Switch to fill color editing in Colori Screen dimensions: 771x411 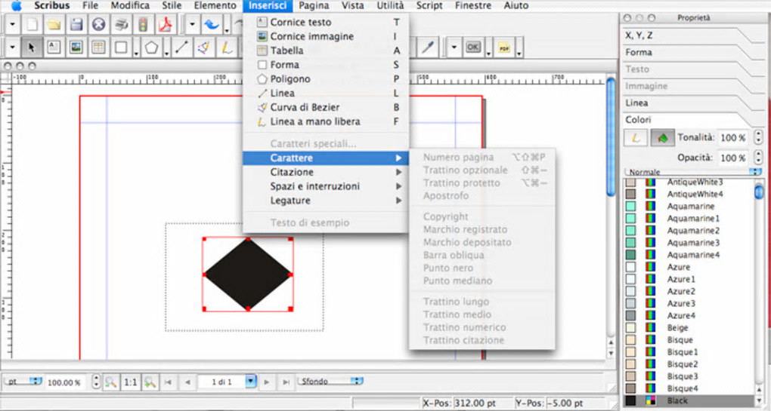click(662, 138)
